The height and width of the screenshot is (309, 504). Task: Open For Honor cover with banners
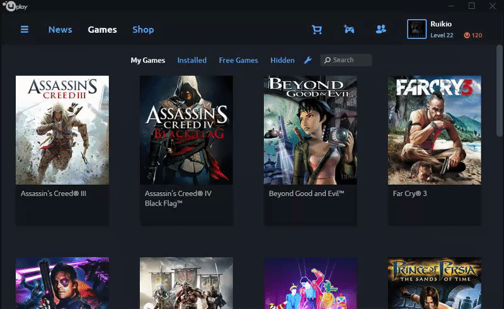[x=186, y=283]
